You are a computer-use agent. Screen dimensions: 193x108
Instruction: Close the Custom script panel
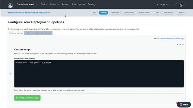180,44
